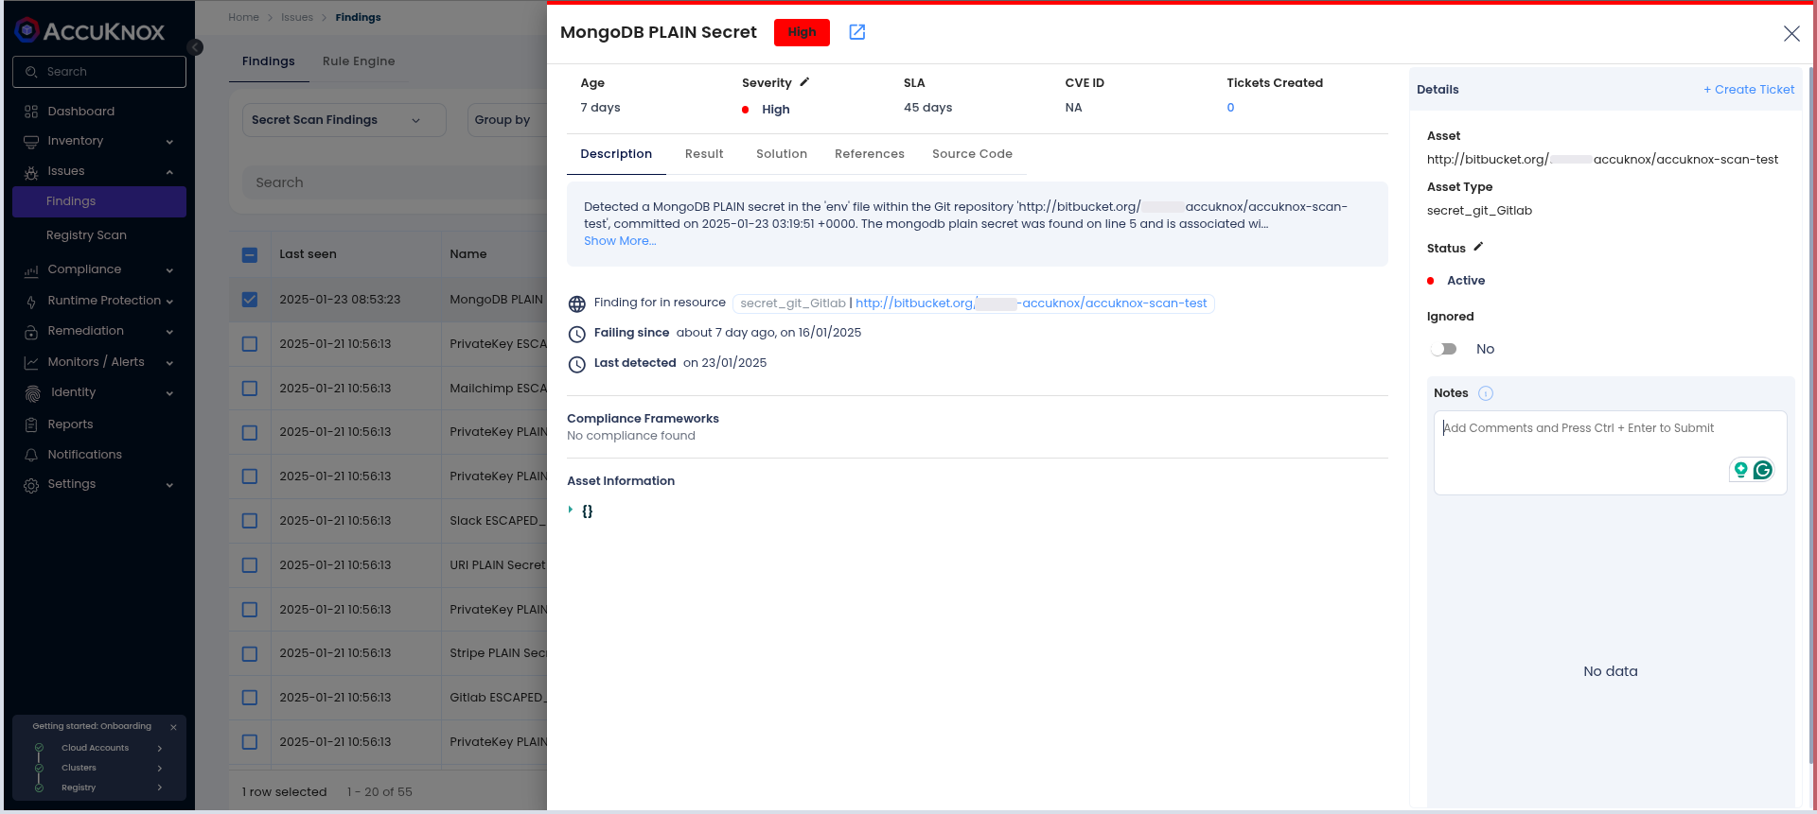Select the Findings tab
The height and width of the screenshot is (814, 1817).
pyautogui.click(x=269, y=61)
